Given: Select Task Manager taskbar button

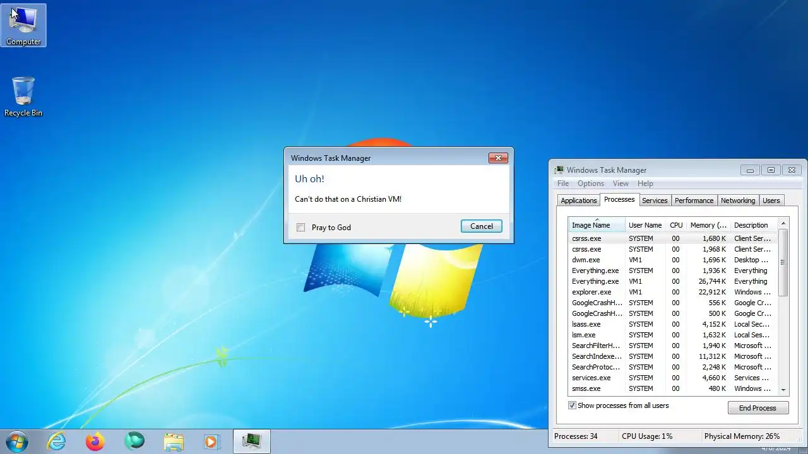Looking at the screenshot, I should pos(252,441).
